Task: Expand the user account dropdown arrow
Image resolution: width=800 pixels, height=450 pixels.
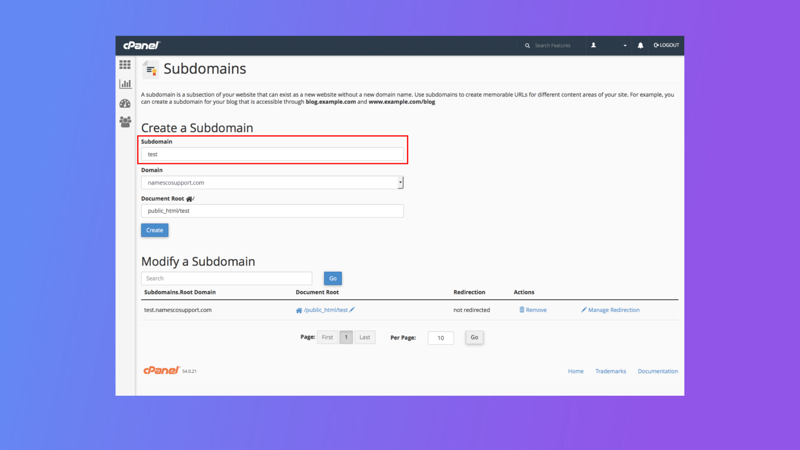Action: pos(625,46)
